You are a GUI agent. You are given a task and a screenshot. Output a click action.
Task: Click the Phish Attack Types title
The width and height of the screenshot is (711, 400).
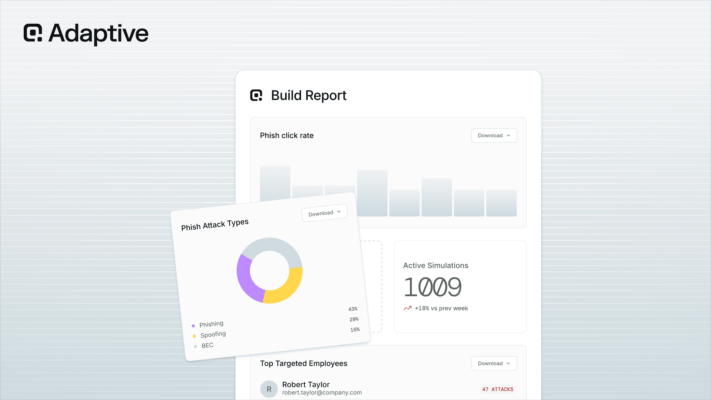coord(215,224)
